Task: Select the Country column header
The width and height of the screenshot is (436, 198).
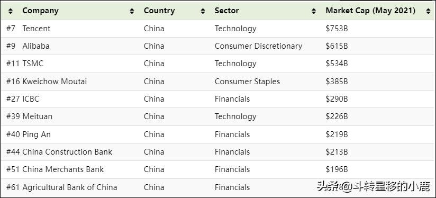Action: [159, 11]
